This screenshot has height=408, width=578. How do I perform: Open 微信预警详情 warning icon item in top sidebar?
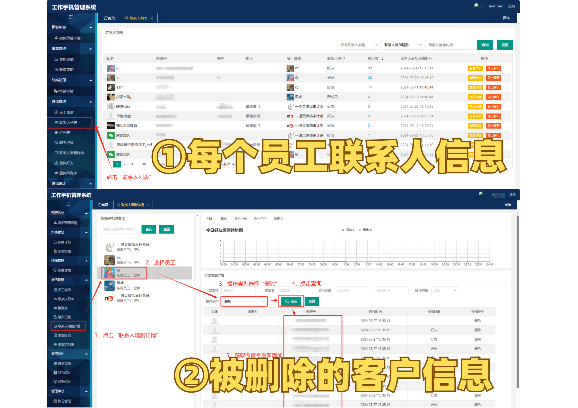67,38
